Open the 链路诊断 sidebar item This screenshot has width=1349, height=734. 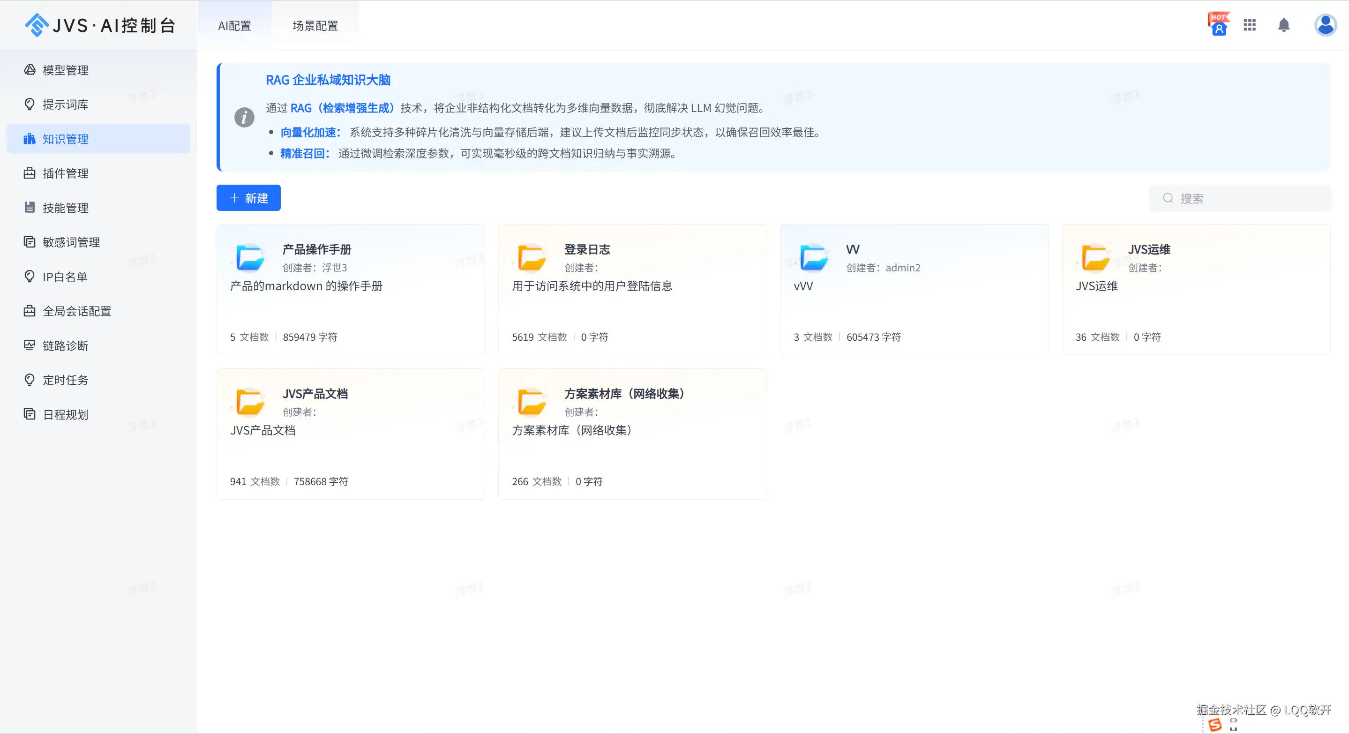[x=65, y=345]
